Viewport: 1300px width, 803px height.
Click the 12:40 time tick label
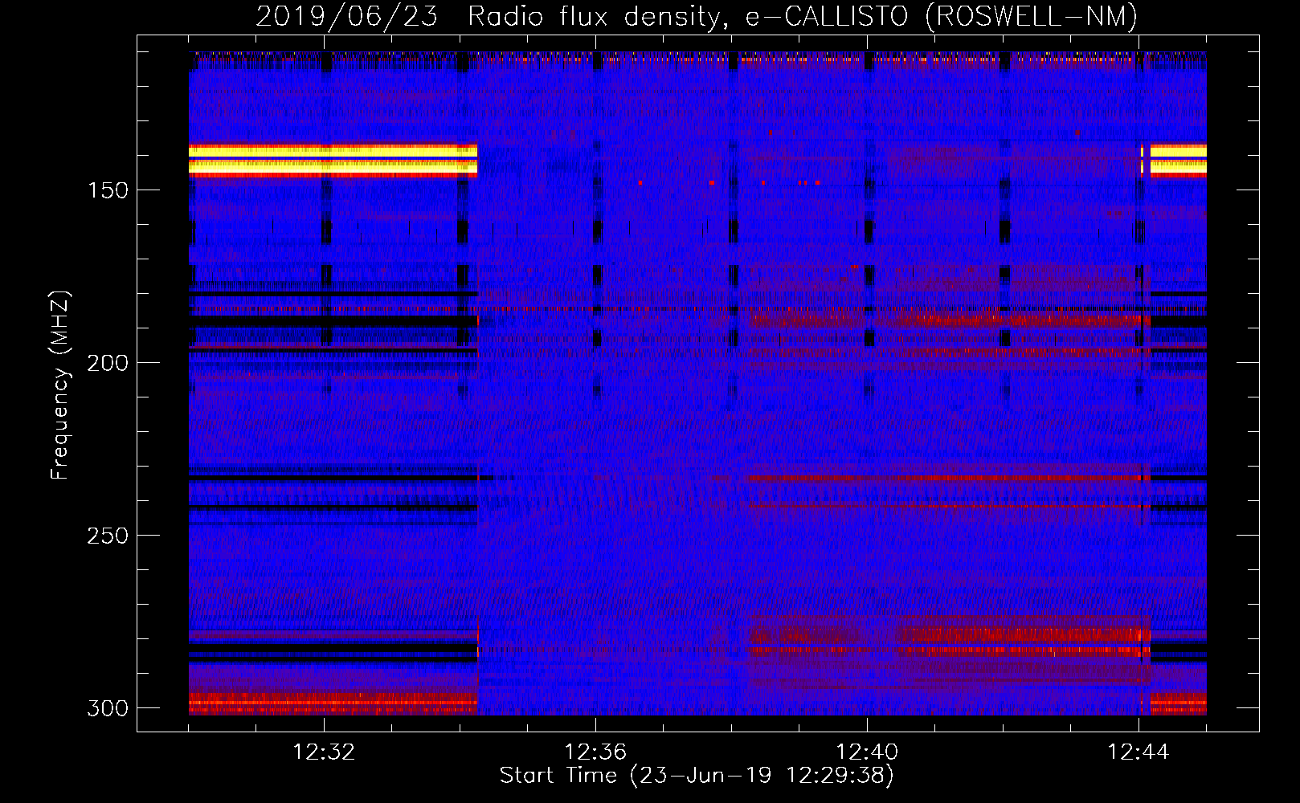tap(867, 752)
